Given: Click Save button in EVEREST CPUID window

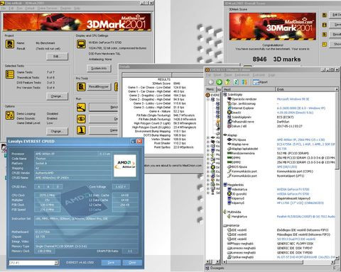Looking at the screenshot, I should [111, 263].
